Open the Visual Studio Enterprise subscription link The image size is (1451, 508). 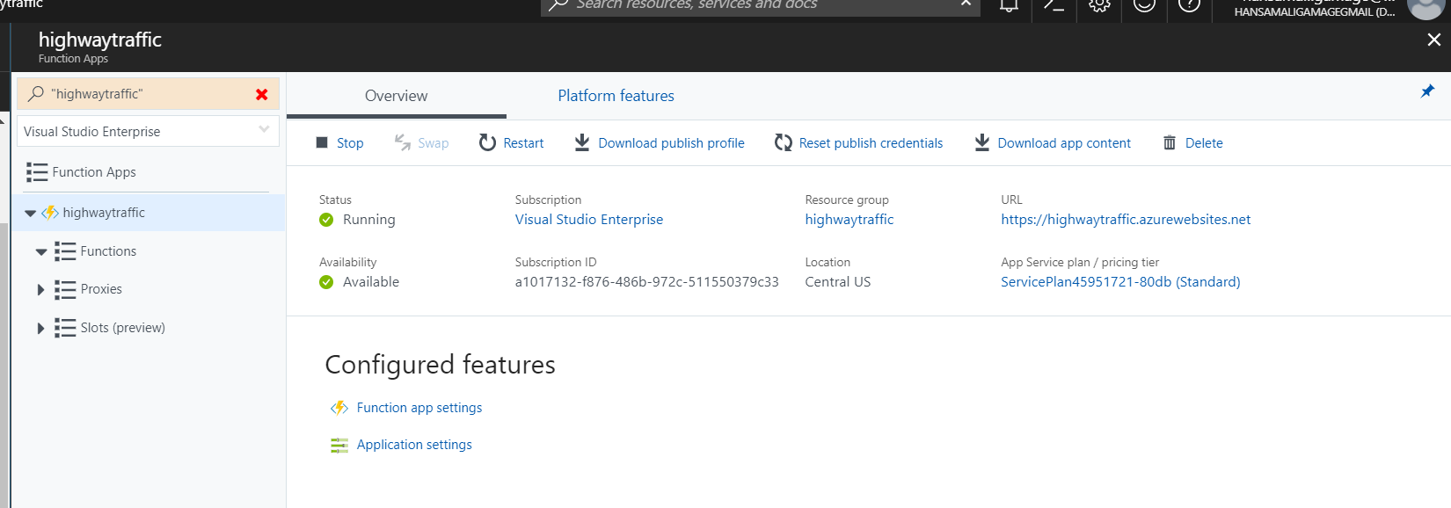click(x=589, y=220)
